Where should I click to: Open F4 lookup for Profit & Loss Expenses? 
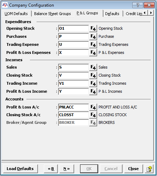tap(93, 53)
